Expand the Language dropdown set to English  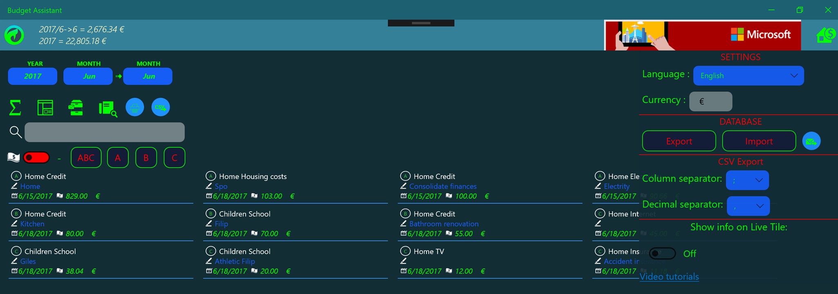pyautogui.click(x=748, y=76)
